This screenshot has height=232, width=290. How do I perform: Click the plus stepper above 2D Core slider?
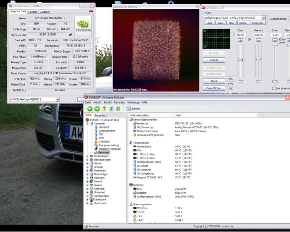240,40
